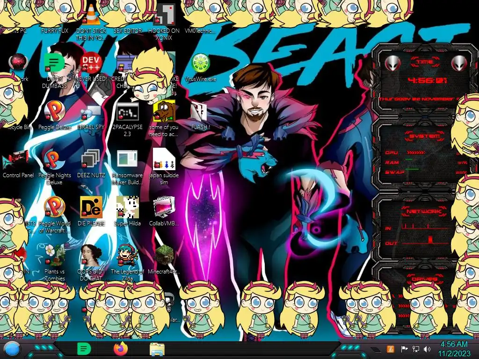Launch The Legend of Zilda icon
The width and height of the screenshot is (479, 359).
click(127, 255)
